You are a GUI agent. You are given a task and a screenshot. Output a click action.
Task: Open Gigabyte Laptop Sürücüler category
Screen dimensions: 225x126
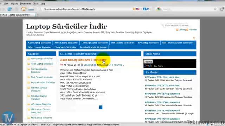tap(39, 97)
